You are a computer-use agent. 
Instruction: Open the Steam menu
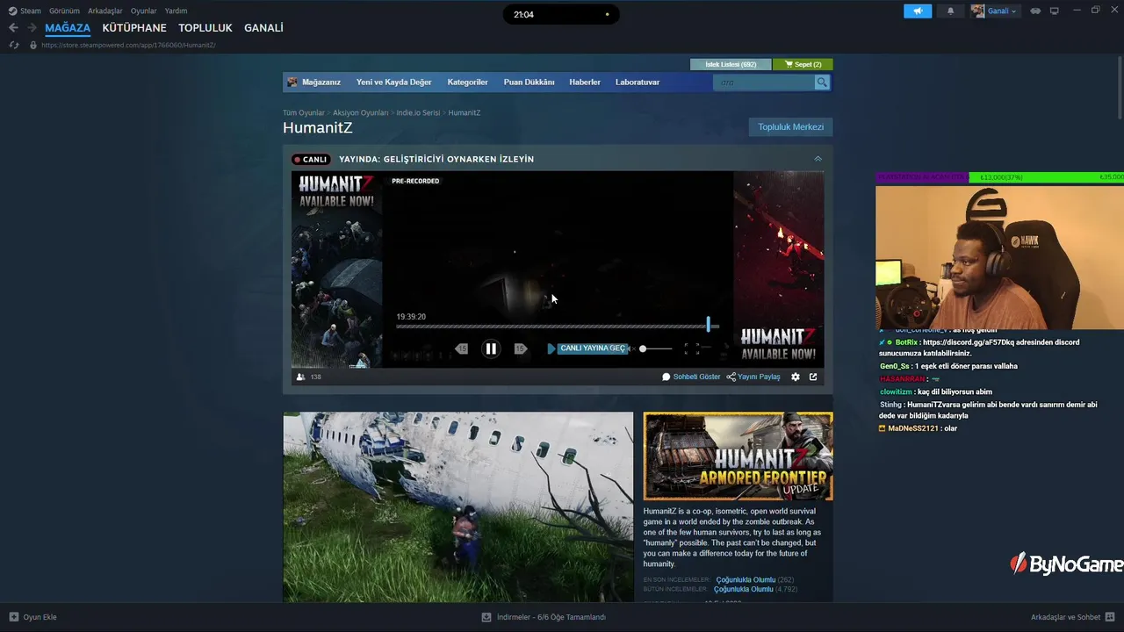25,11
